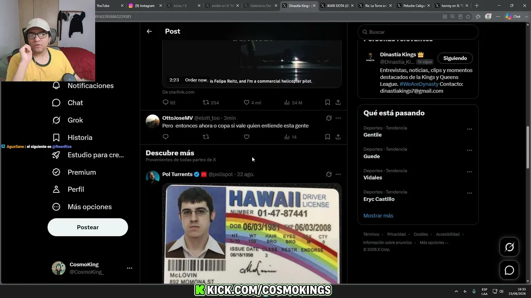Open the browser zoom magnifier icon

tap(453, 17)
